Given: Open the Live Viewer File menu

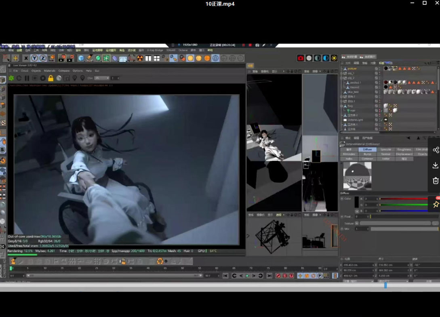Looking at the screenshot, I should point(15,71).
